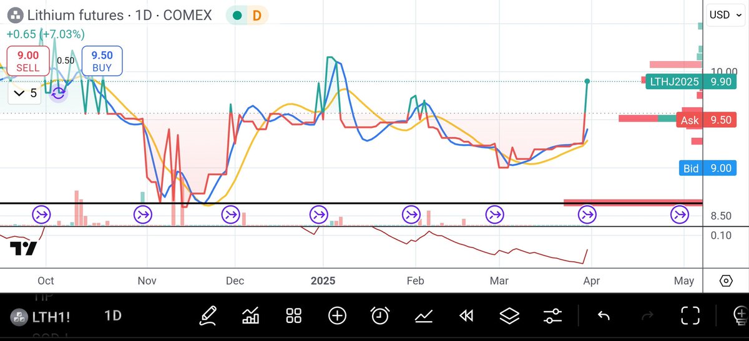
Task: Open the layout grid icon
Action: pos(294,315)
